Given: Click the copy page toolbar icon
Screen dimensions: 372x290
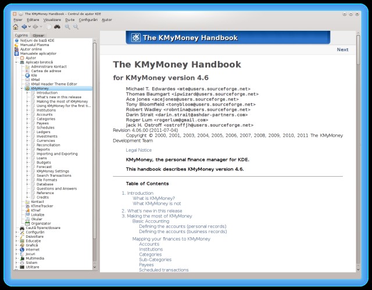Looking at the screenshot, I should click(x=49, y=27).
